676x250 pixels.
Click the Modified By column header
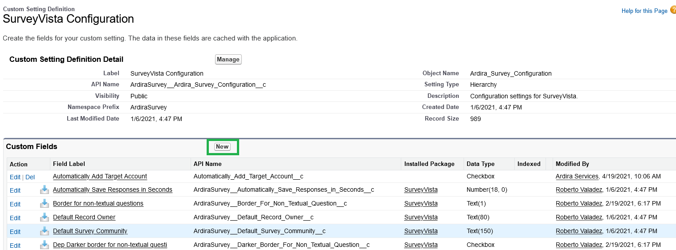[x=572, y=164]
